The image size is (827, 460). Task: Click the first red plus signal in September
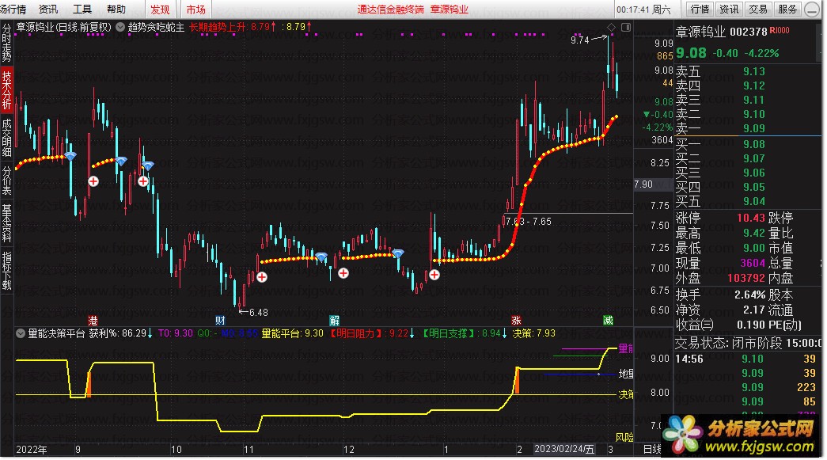pyautogui.click(x=93, y=181)
